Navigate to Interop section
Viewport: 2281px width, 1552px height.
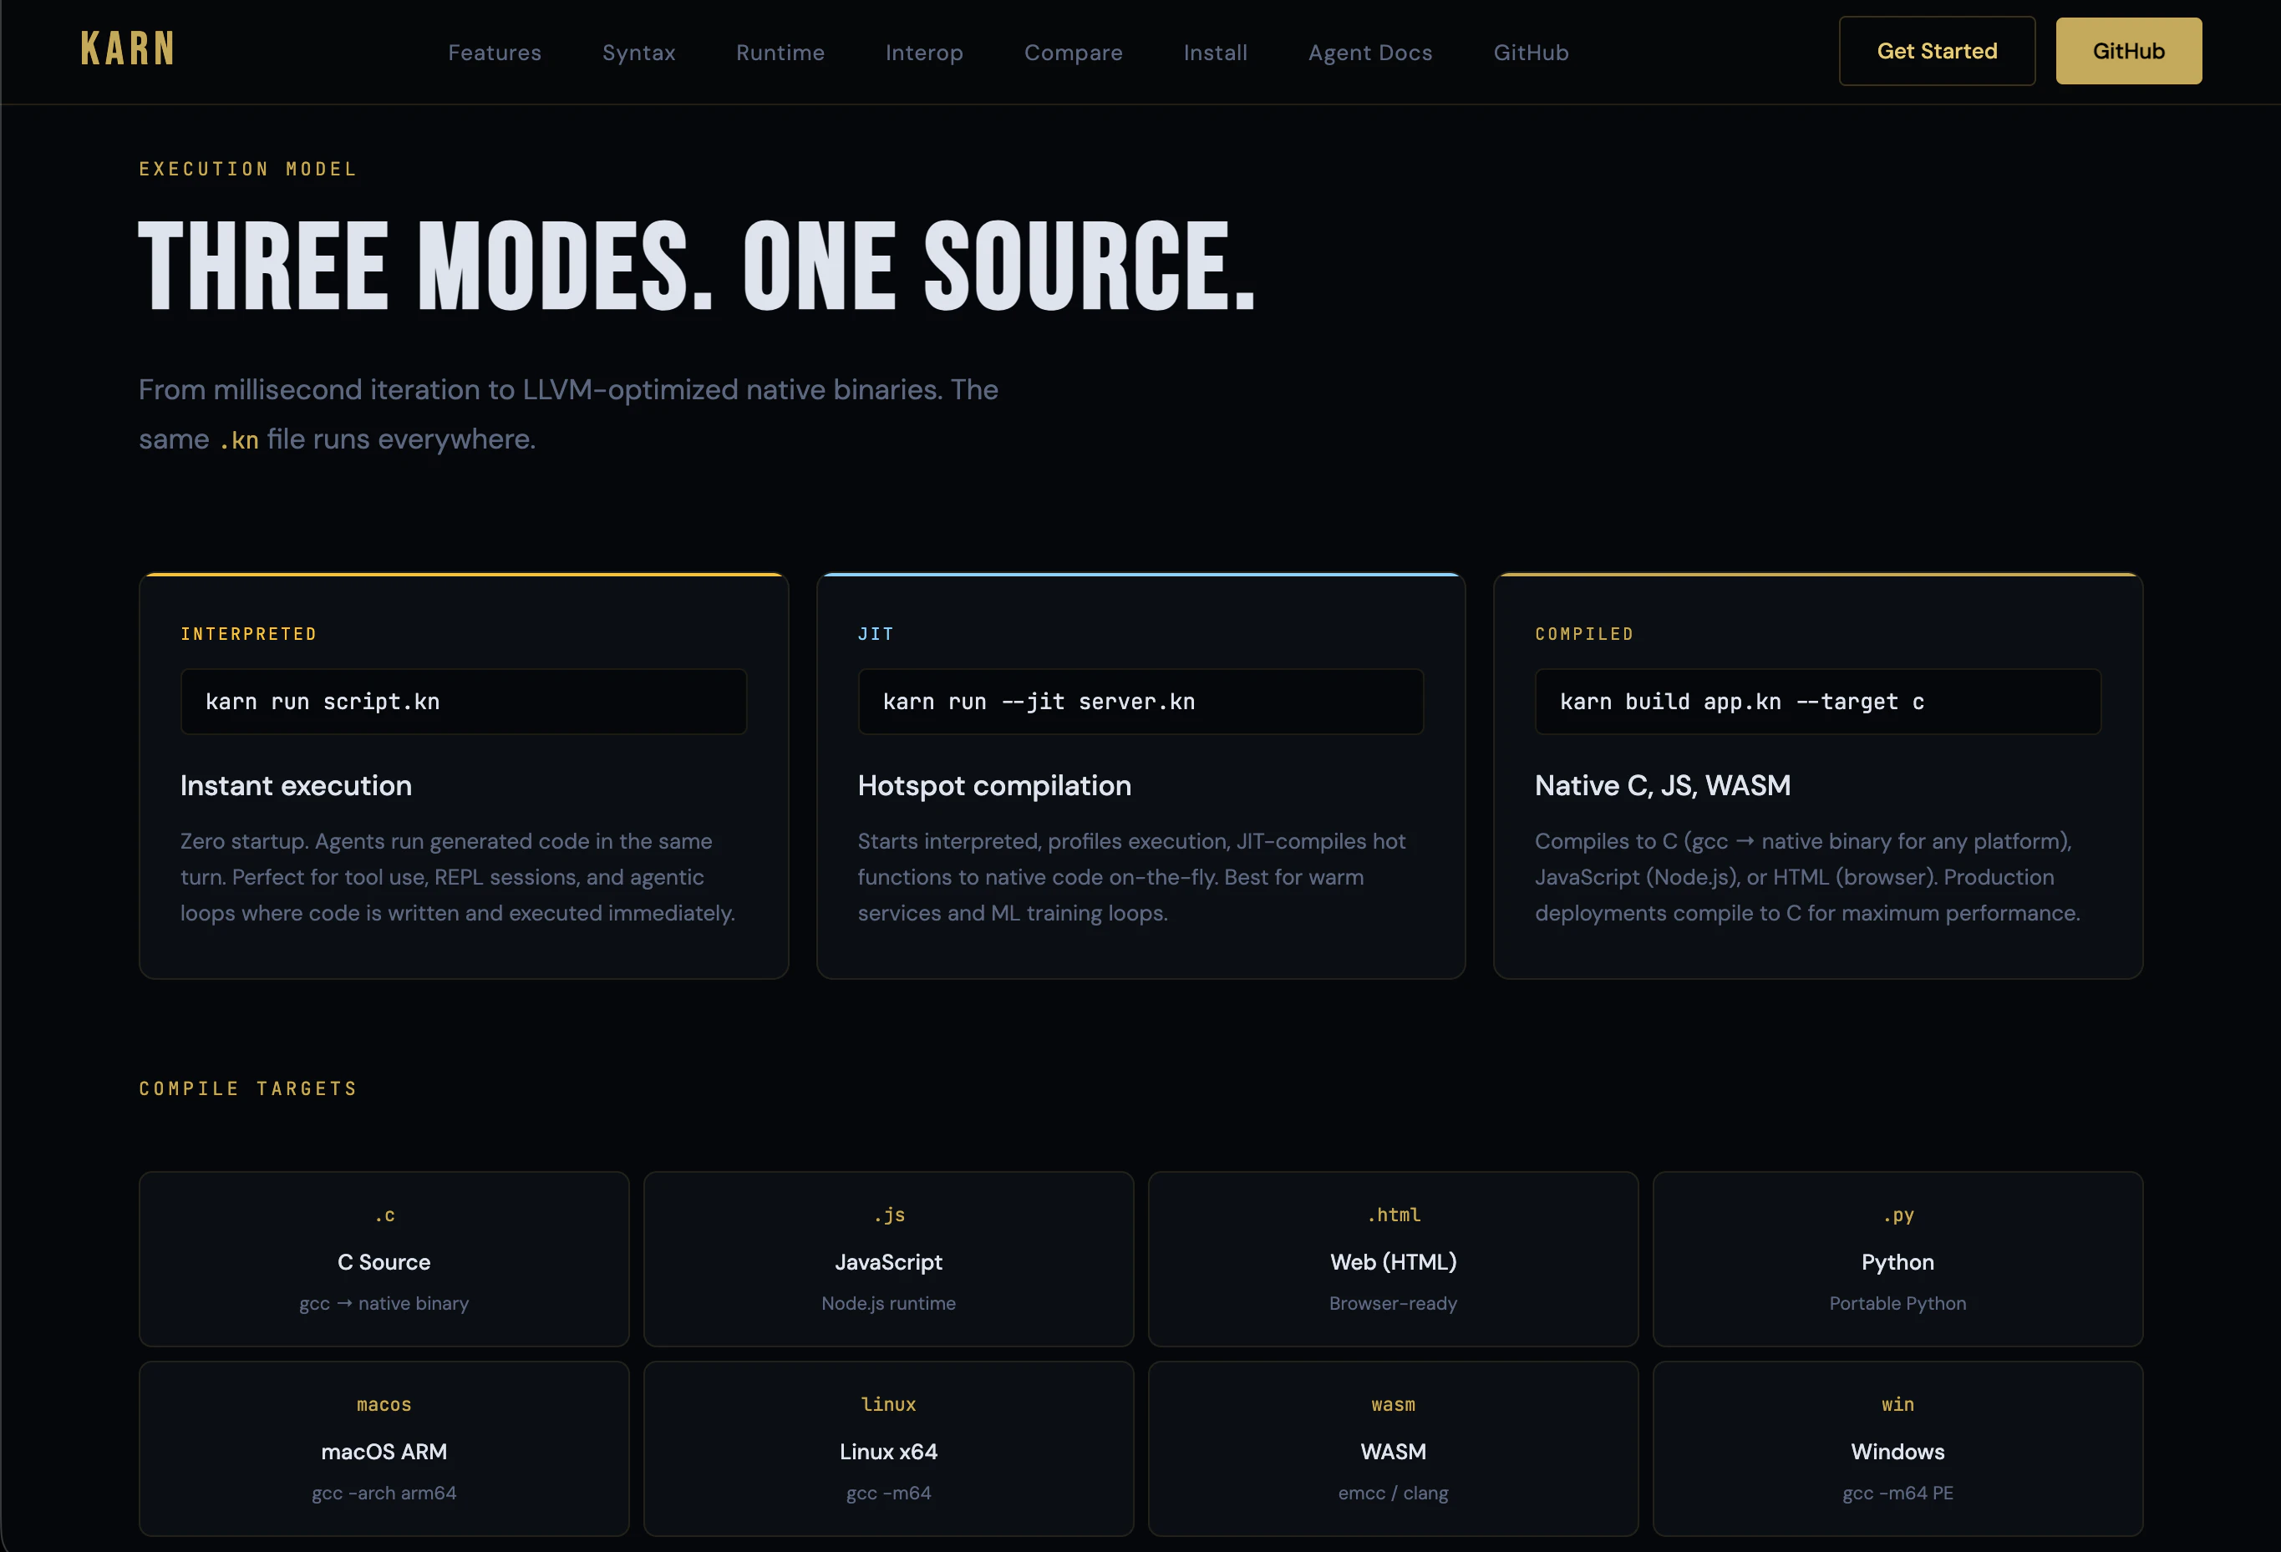(925, 53)
